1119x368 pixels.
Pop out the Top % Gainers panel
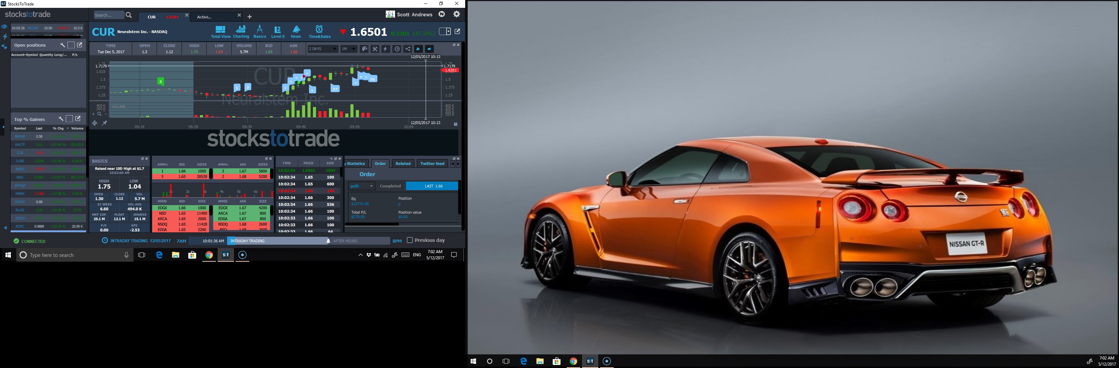click(x=78, y=119)
